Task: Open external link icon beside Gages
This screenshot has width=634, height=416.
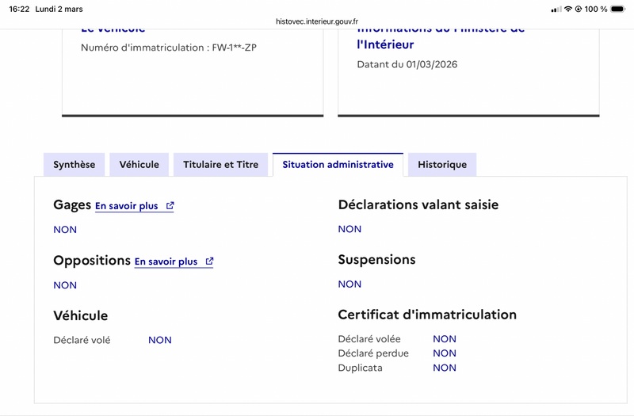Action: [170, 206]
